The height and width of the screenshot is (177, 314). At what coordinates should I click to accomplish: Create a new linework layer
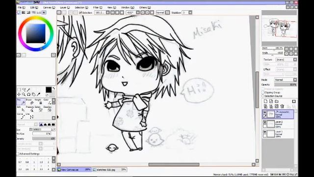(x=271, y=101)
